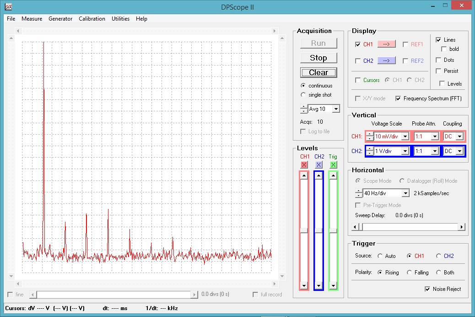Uncheck the Noise Reject checkbox
This screenshot has height=317, width=475.
pyautogui.click(x=427, y=289)
